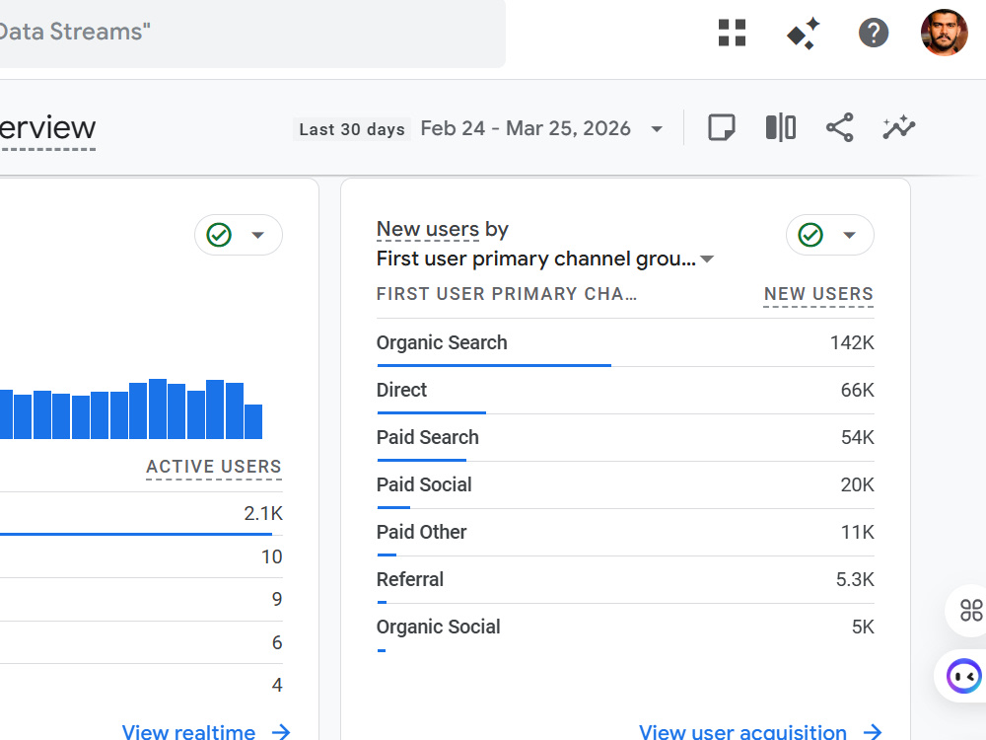Open data quality dropdown on New users card
986x740 pixels.
point(829,235)
